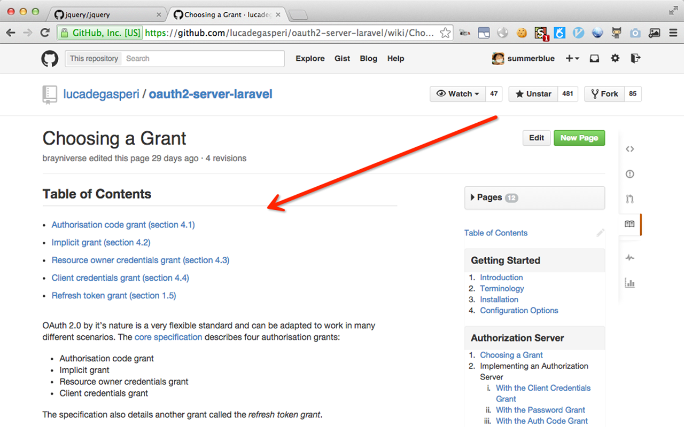Open Gist in the header
Screen dimensions: 684x427
(x=343, y=59)
